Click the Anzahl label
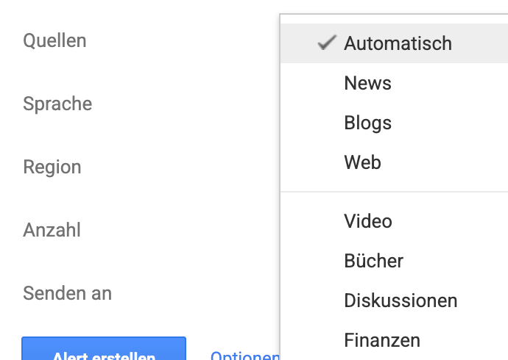 coord(52,230)
